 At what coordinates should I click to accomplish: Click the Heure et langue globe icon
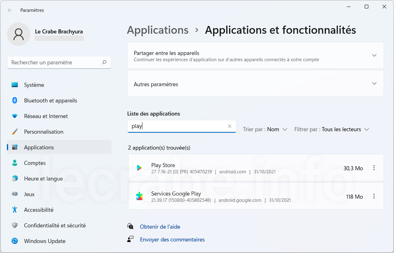15,179
